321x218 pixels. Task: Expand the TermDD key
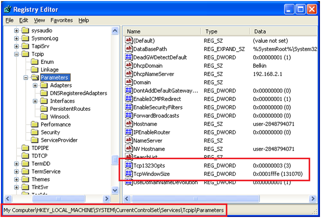(16, 164)
